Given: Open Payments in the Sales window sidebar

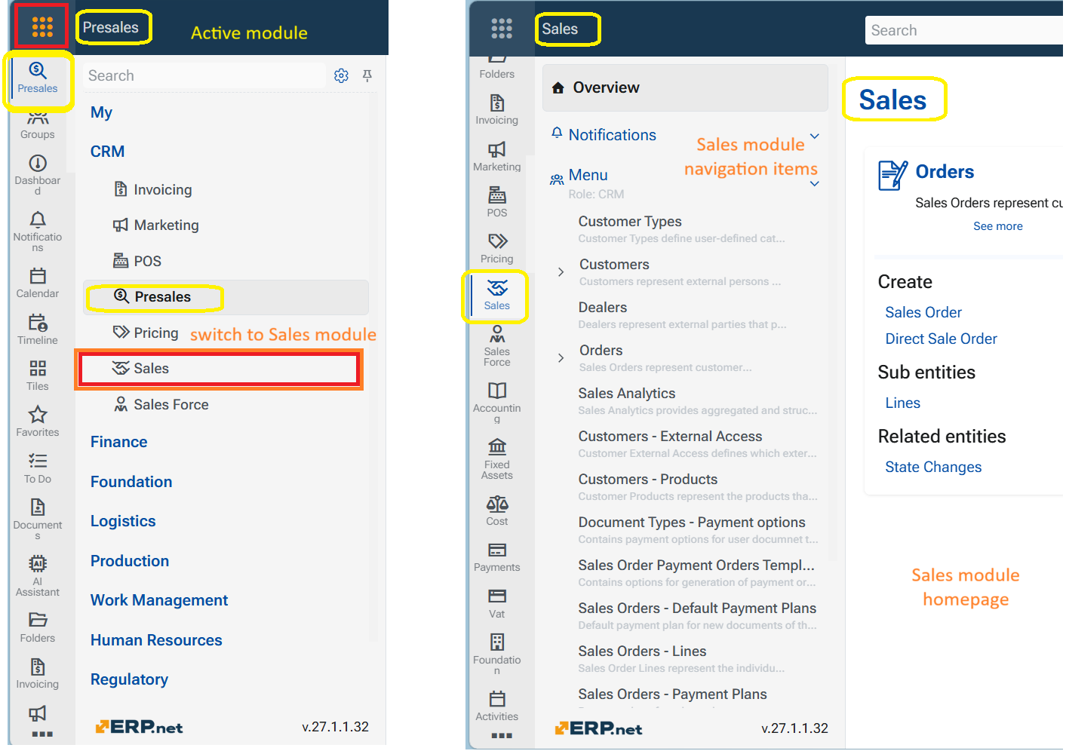Looking at the screenshot, I should [497, 557].
